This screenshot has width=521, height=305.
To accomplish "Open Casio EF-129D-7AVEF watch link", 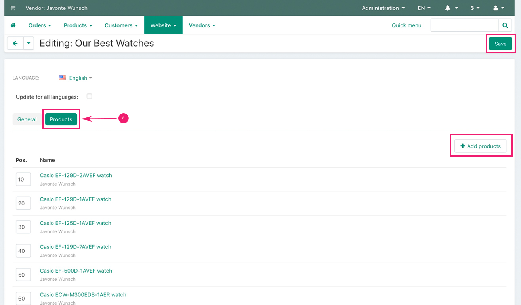I will 76,247.
